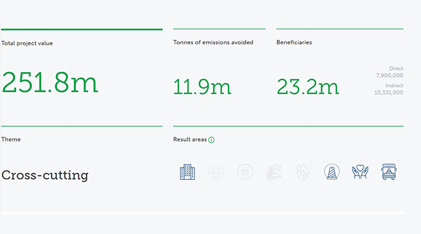Select the greyed sunrise energy generation icon
Viewport: 421px width, 234px height.
tap(216, 172)
